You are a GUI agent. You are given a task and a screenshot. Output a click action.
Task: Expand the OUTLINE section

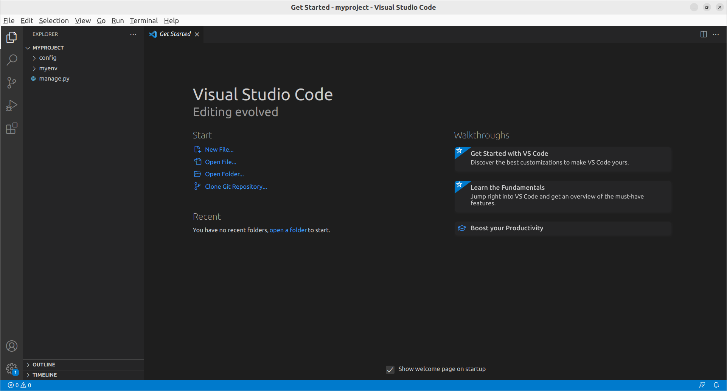click(x=44, y=364)
